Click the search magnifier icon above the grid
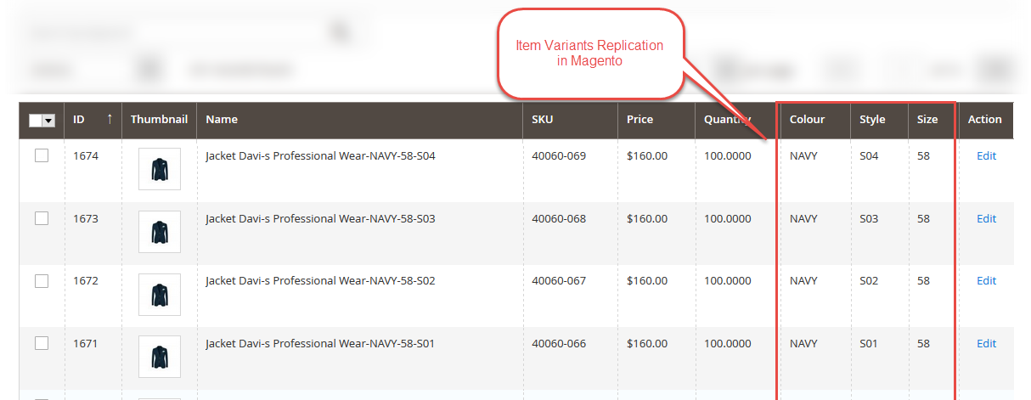 (341, 32)
